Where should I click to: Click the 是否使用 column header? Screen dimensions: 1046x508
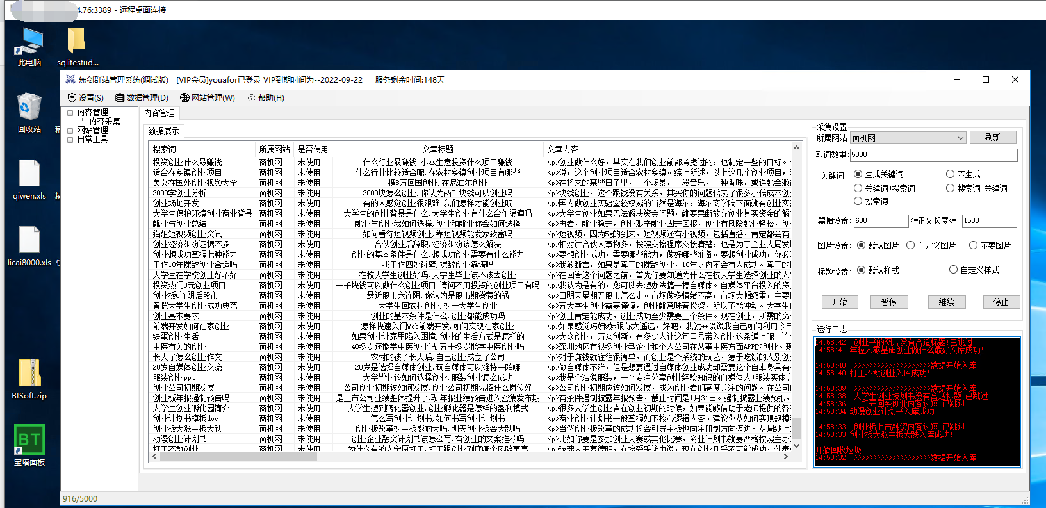point(313,149)
